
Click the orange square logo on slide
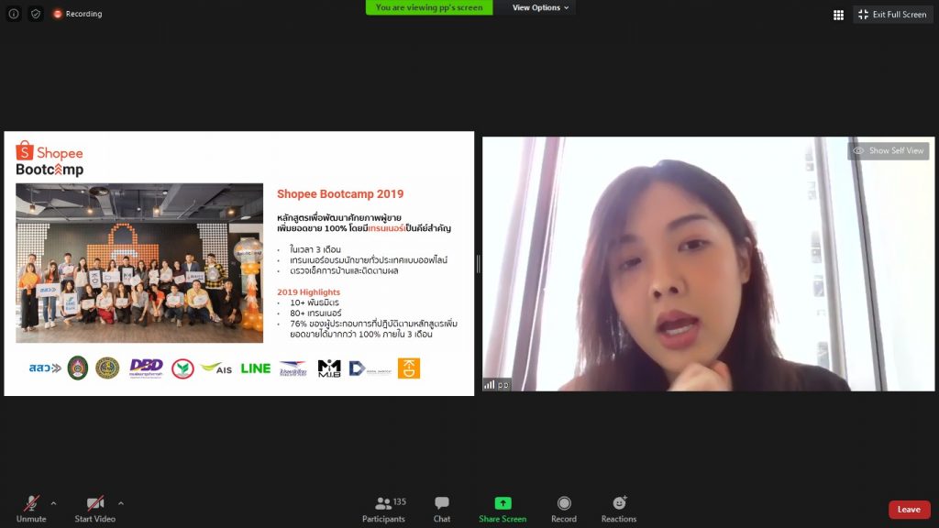click(409, 368)
